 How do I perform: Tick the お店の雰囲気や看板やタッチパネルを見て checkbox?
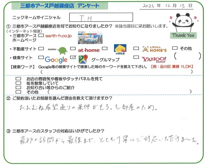(x=18, y=78)
